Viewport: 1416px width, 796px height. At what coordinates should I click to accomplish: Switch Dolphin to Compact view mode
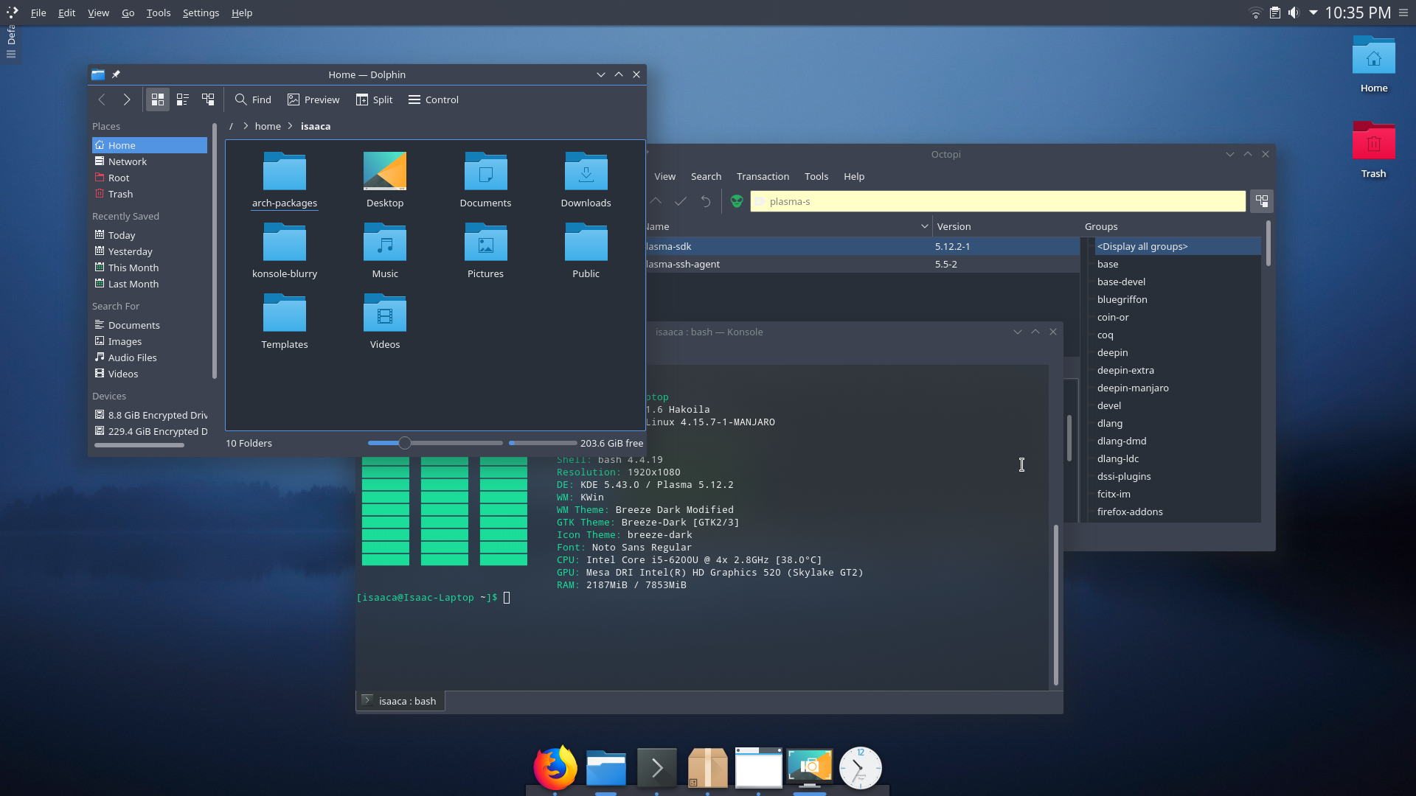click(x=183, y=99)
